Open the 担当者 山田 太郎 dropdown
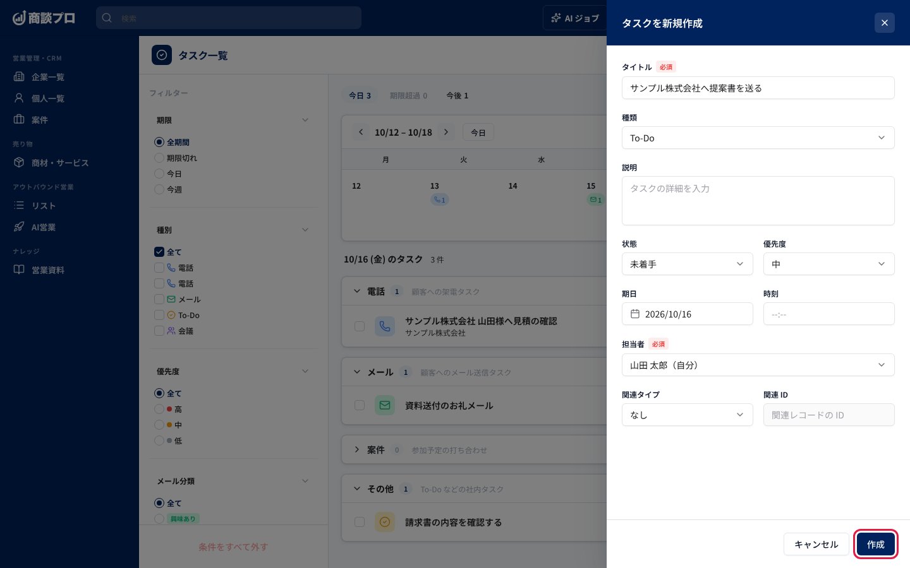 point(758,365)
